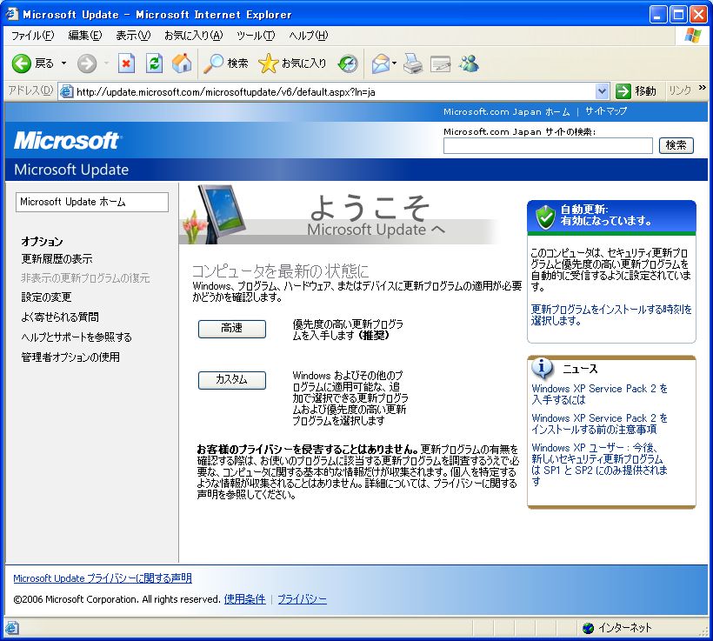
Task: Open よく寄せられる質問 link
Action: [x=60, y=317]
